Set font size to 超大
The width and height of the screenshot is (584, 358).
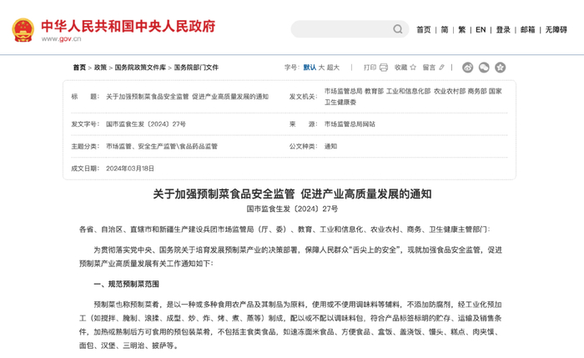[x=334, y=68]
